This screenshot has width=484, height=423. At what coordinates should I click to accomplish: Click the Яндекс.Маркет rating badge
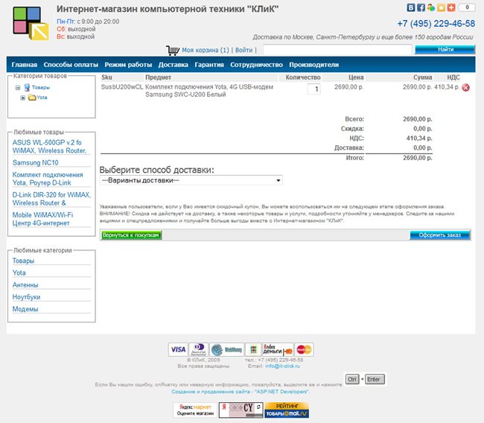tap(195, 410)
